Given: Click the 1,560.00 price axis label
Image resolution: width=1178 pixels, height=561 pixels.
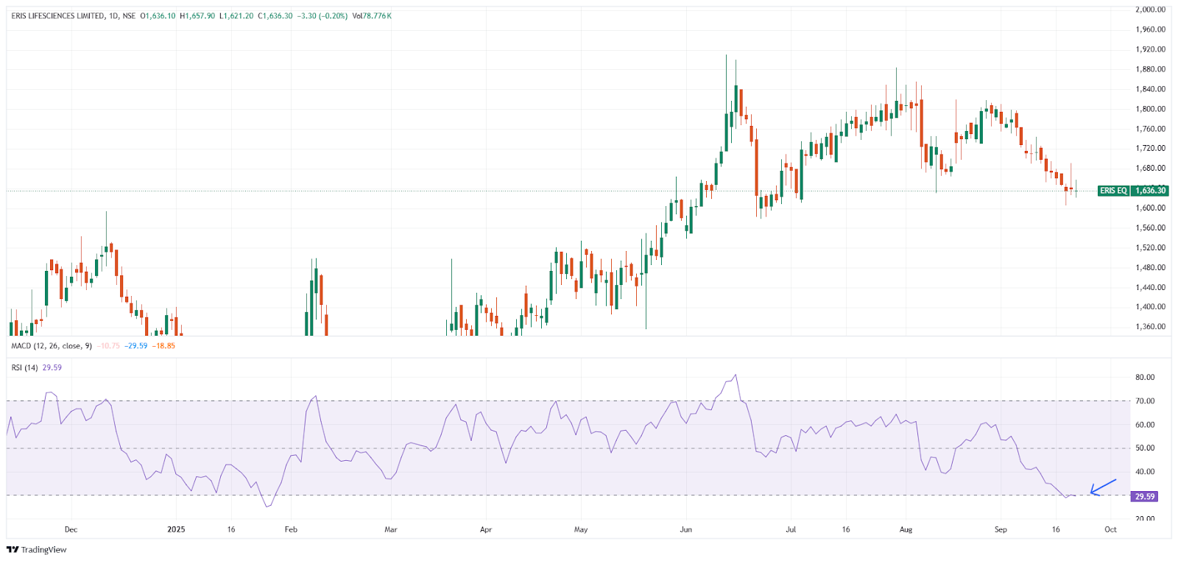Looking at the screenshot, I should (1151, 227).
